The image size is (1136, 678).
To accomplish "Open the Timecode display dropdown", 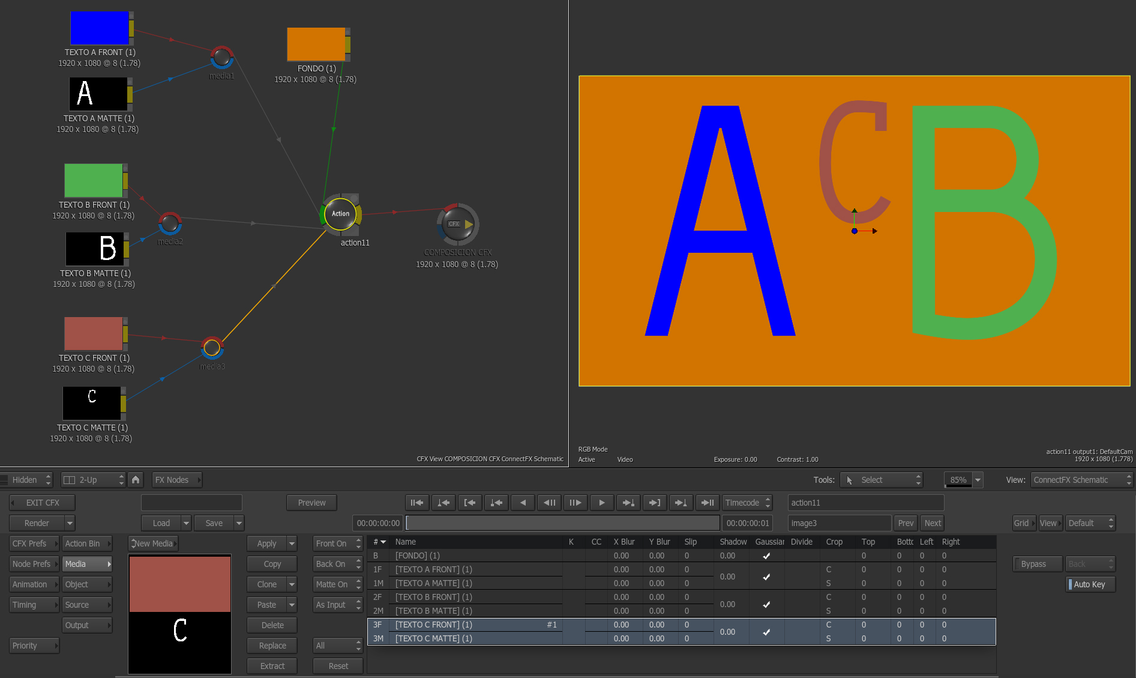I will pos(747,503).
